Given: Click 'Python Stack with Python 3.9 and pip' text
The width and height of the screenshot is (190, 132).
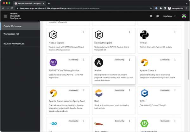Looking at the screenshot, I should click(x=156, y=47).
